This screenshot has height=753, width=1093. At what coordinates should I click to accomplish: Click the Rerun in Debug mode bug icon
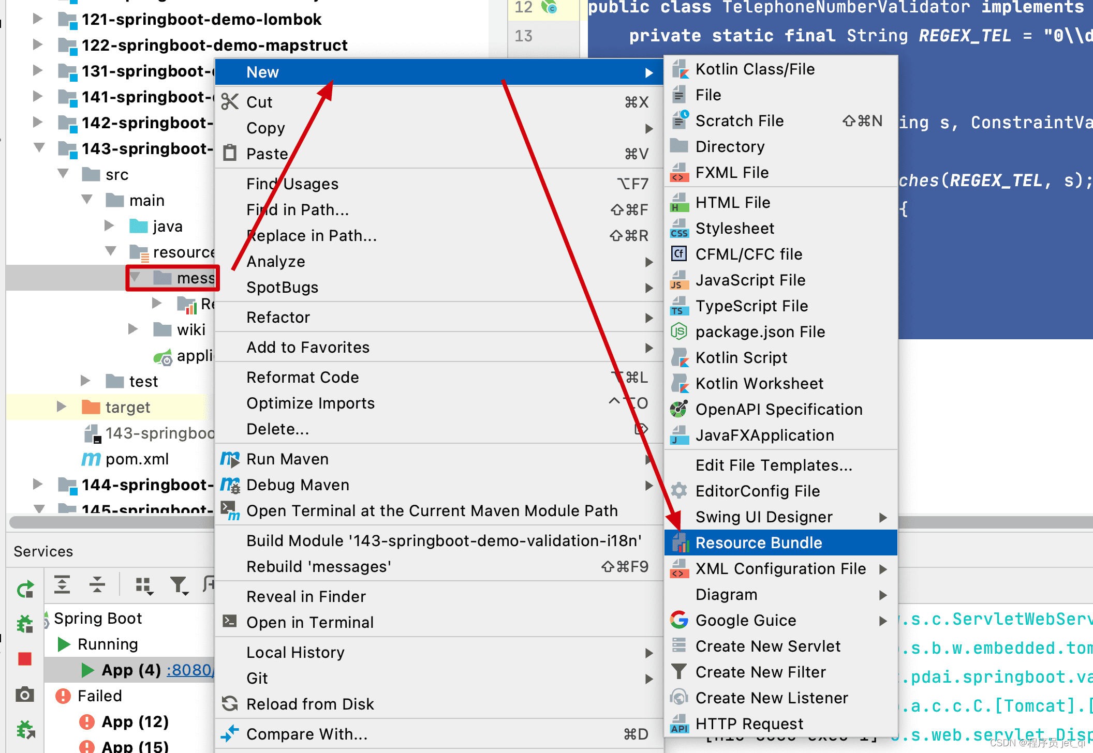point(25,624)
